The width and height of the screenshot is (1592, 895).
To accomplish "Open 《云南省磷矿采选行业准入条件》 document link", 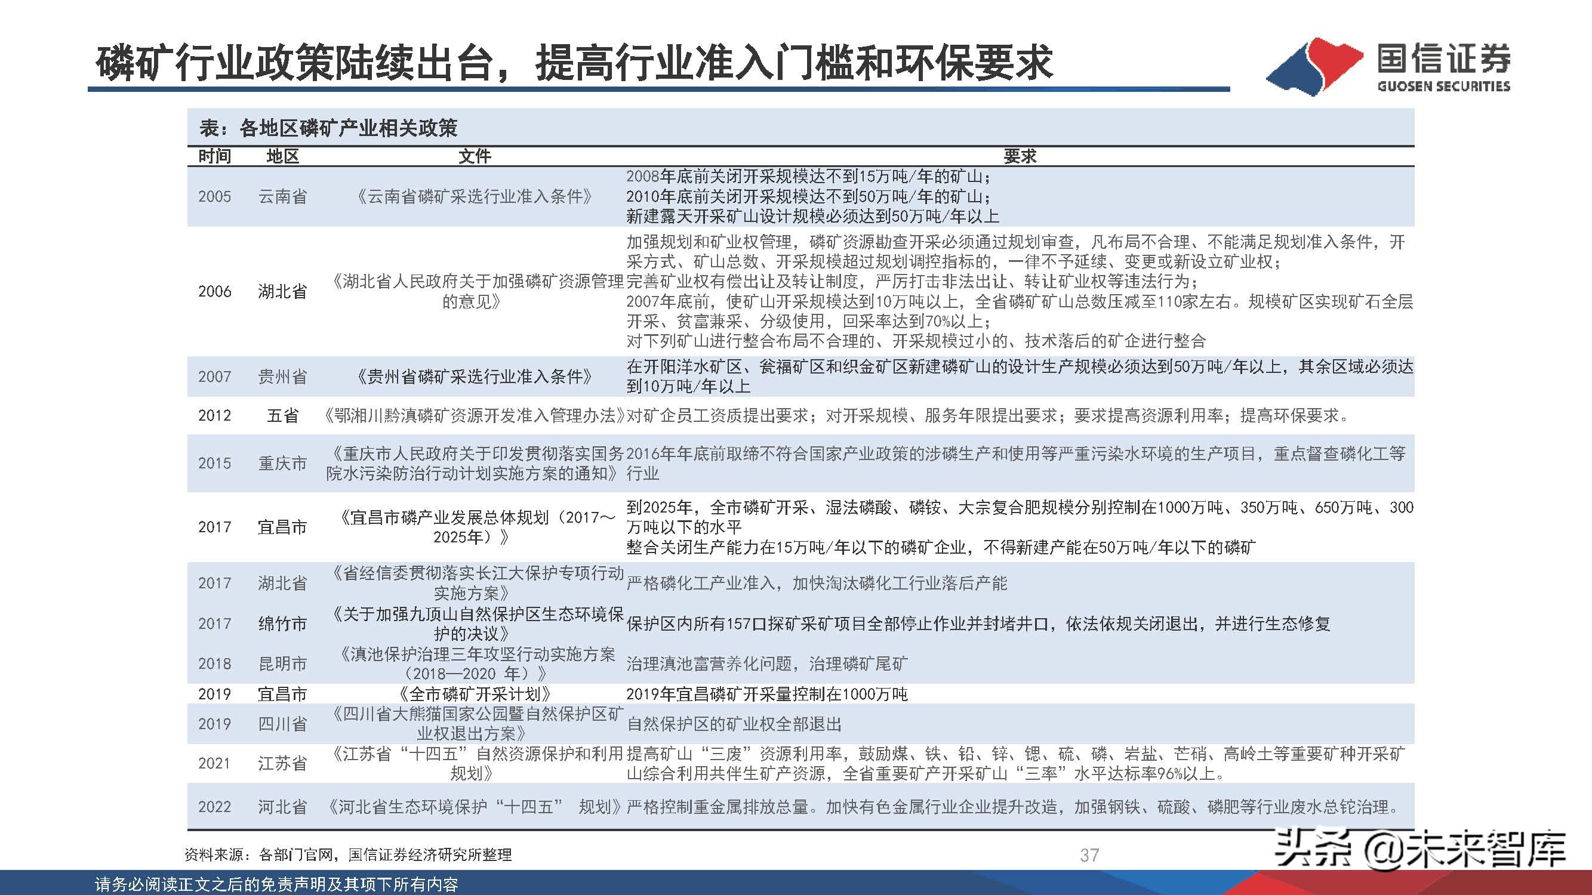I will (476, 197).
